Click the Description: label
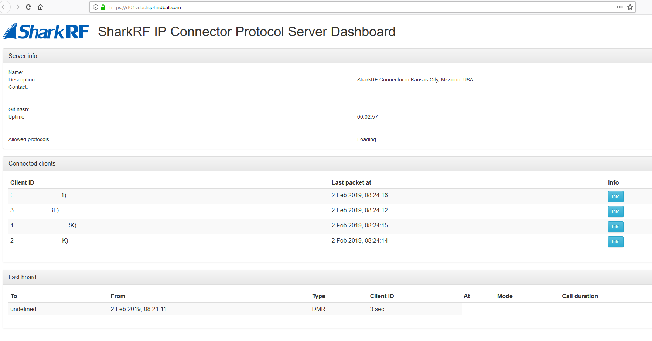The width and height of the screenshot is (652, 341). point(22,80)
